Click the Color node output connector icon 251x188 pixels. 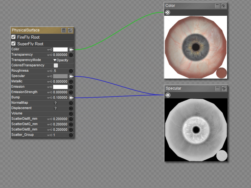pyautogui.click(x=168, y=12)
